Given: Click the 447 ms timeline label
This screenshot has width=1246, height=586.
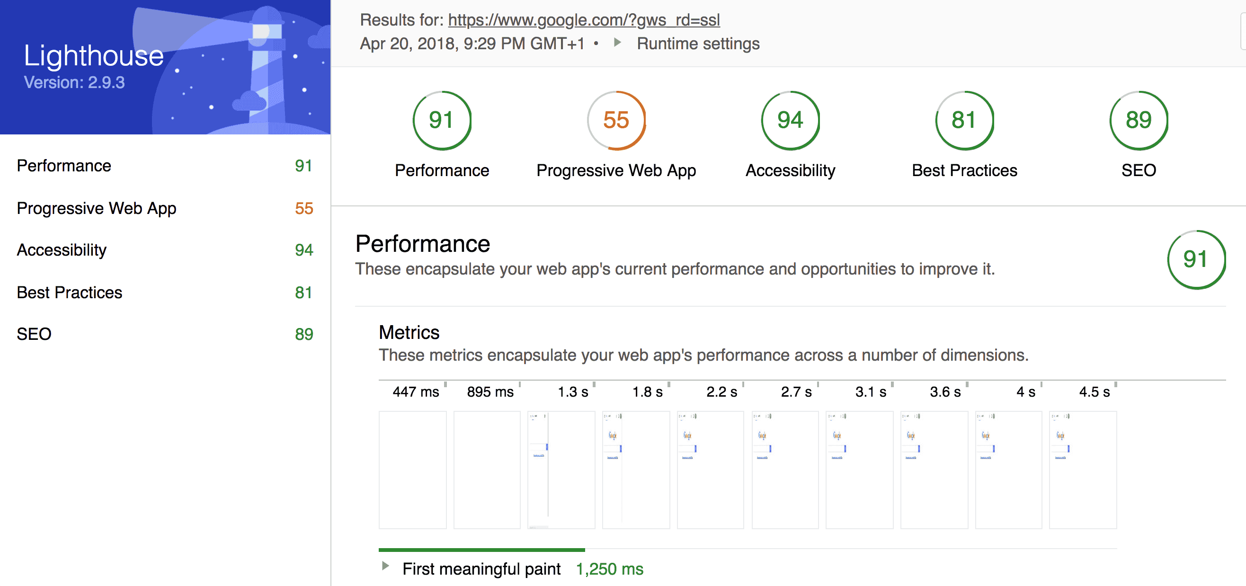Looking at the screenshot, I should 416,391.
